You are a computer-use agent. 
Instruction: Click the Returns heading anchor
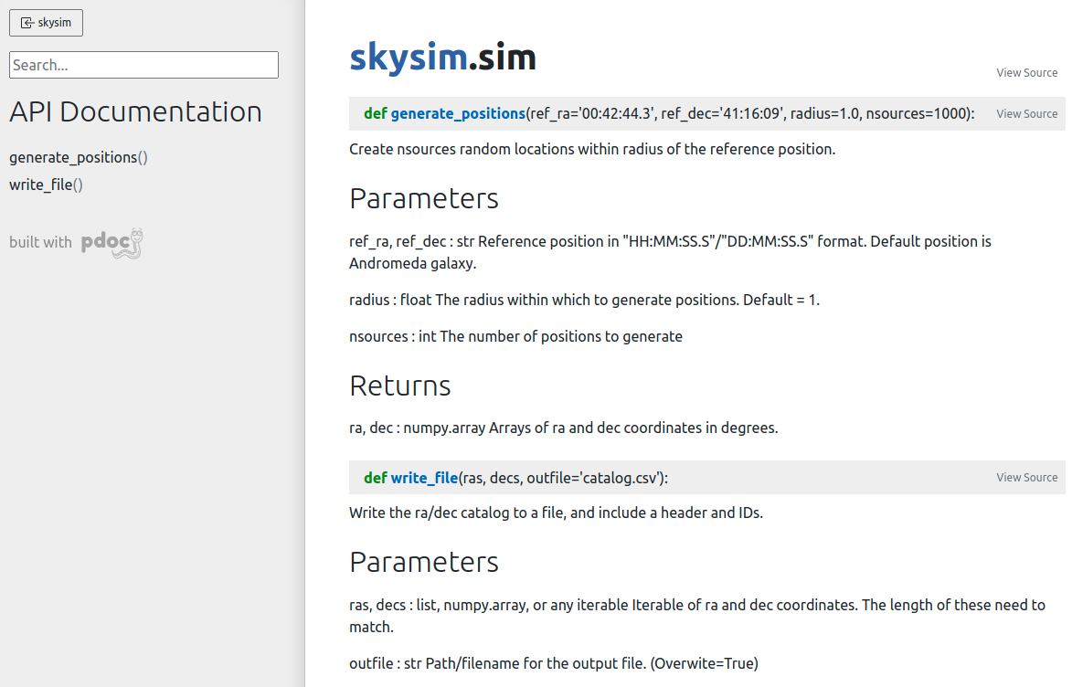coord(399,386)
